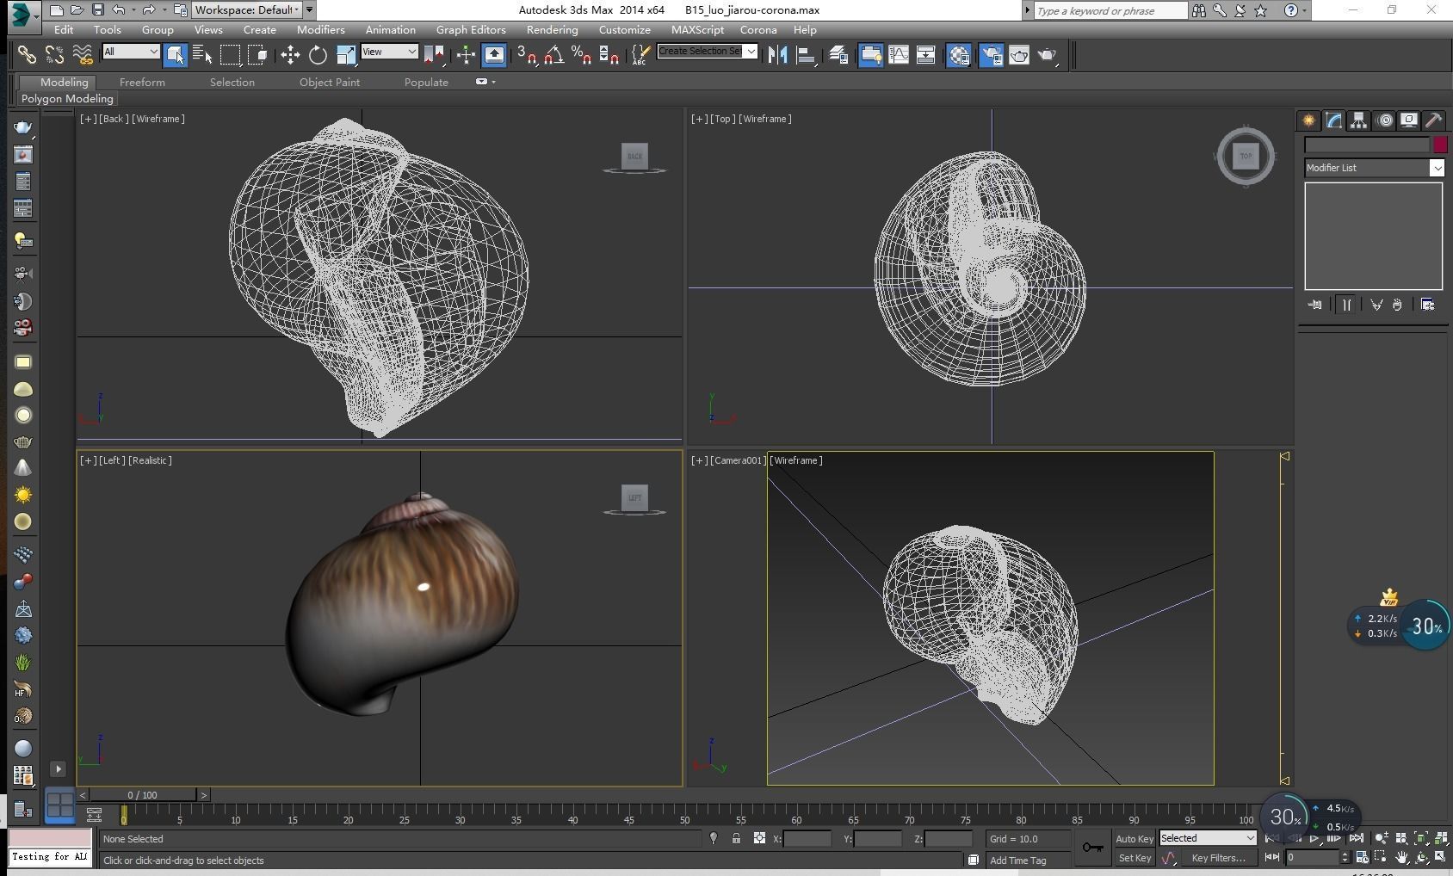Click the Mirror tool icon
Screen dimensions: 1453x876
click(x=777, y=55)
